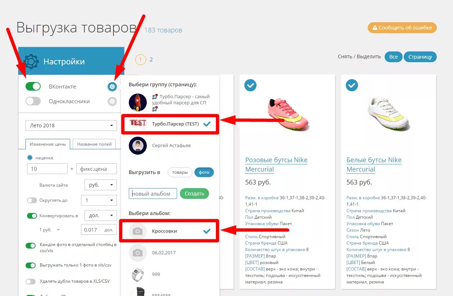Screen dimensions: 453x296
Task: Click the Создать album button
Action: (194, 193)
